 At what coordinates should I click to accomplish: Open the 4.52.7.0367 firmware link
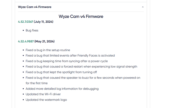[25, 22]
